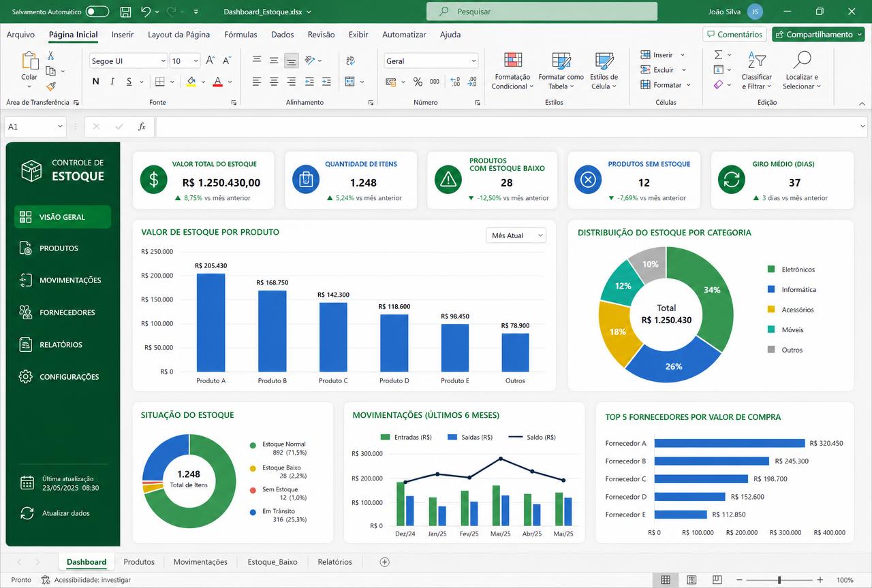Toggle bottom vertical alignment button

[x=291, y=61]
